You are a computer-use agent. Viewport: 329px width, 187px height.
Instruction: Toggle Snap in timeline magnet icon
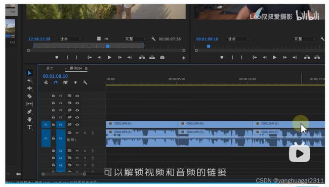(56, 82)
